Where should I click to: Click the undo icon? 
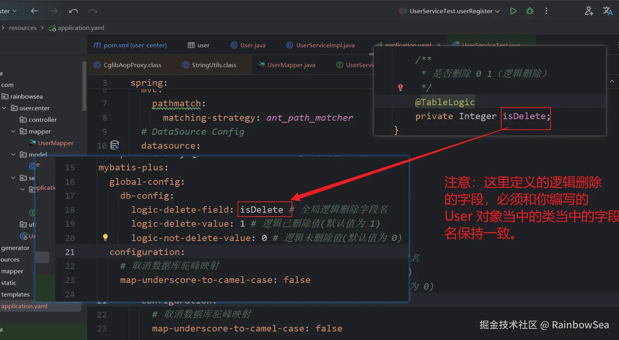pos(73,11)
